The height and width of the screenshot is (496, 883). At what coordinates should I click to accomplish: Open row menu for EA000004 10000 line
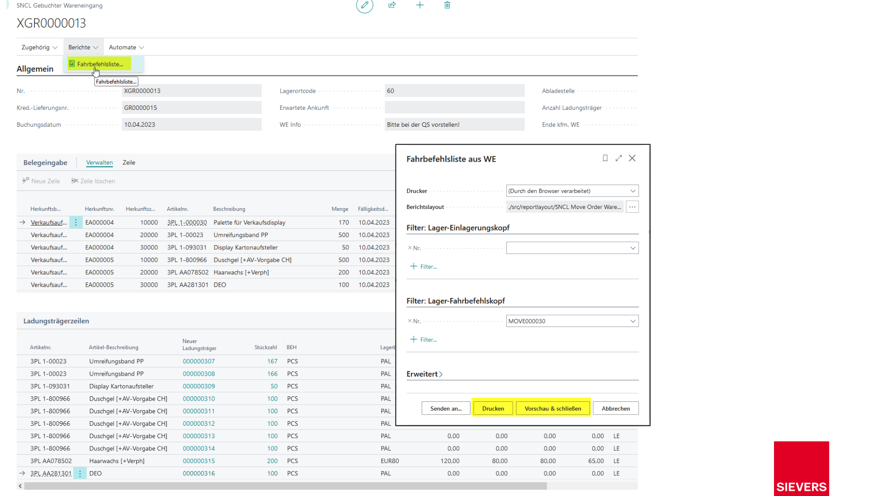point(76,222)
